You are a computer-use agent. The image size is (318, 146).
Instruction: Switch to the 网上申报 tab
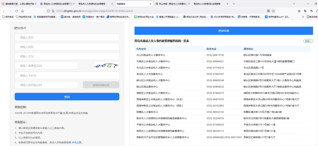coord(173,4)
